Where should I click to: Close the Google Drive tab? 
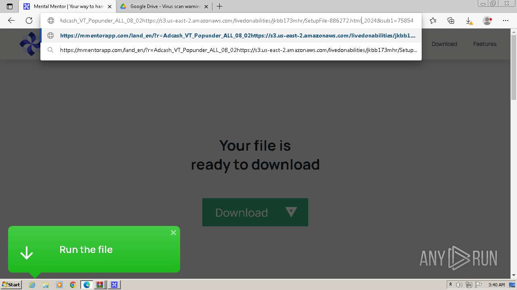coord(206,6)
